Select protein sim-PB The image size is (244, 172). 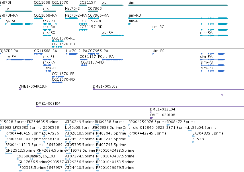[x=213, y=65]
